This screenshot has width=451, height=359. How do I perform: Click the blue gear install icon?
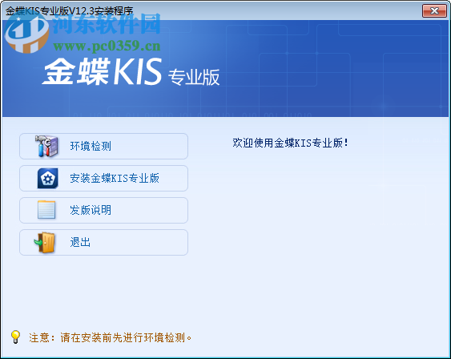click(x=48, y=179)
